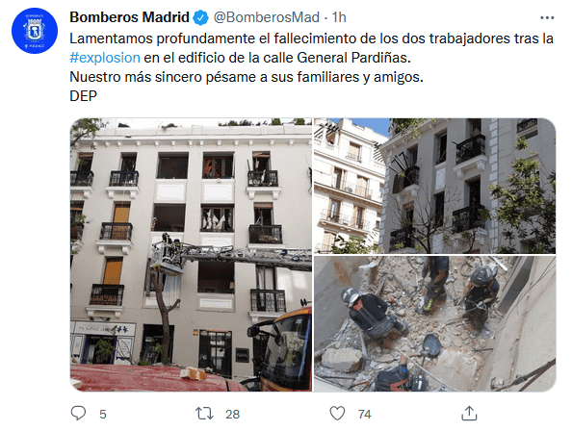Click the DEP text line
572x431 pixels.
[84, 96]
